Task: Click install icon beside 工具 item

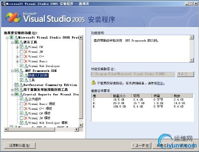Action: (26, 80)
